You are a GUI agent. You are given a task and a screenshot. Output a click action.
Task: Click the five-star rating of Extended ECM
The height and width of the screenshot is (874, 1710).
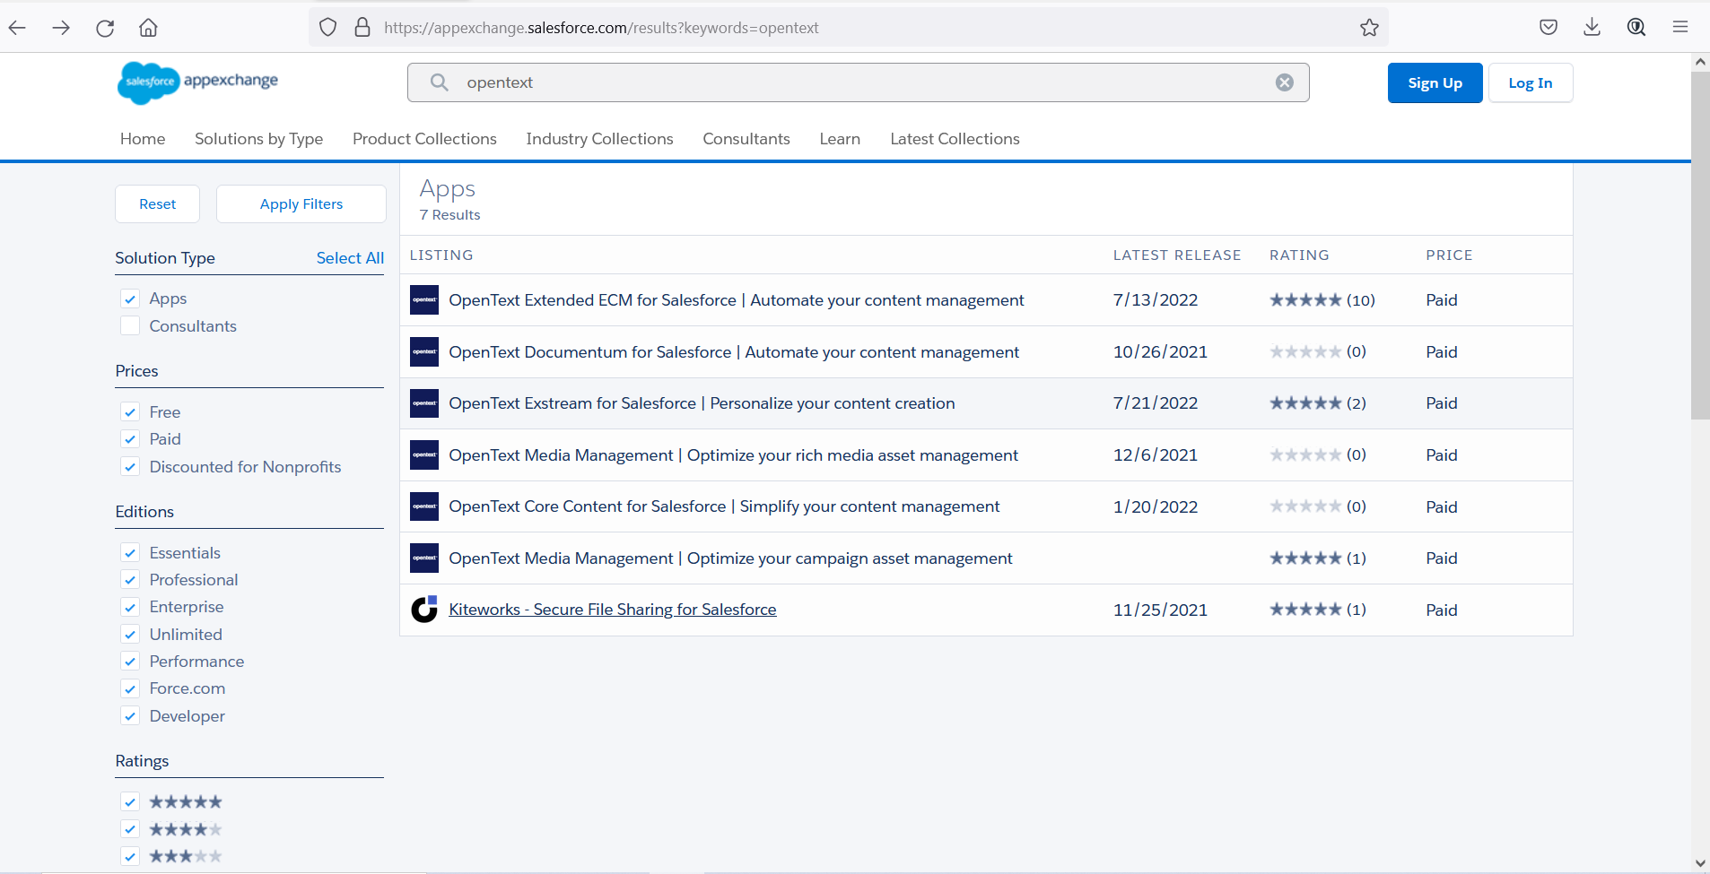(1305, 300)
